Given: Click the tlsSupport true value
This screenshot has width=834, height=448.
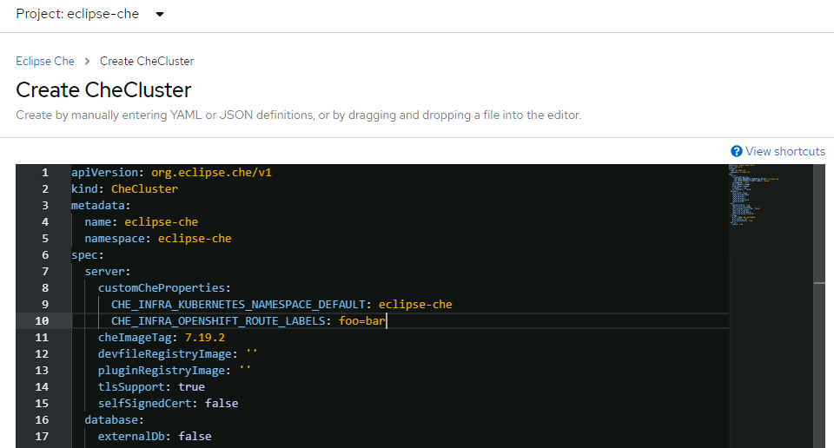Looking at the screenshot, I should point(191,386).
